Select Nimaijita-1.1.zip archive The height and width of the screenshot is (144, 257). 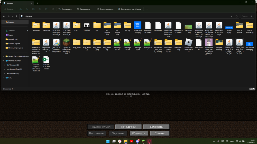pyautogui.click(x=178, y=44)
